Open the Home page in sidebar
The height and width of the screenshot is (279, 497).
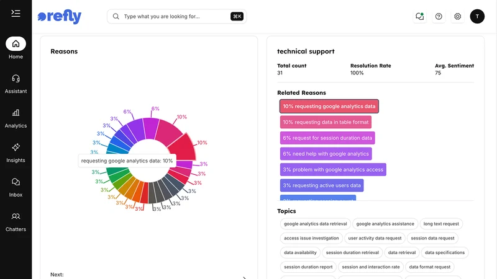[16, 48]
